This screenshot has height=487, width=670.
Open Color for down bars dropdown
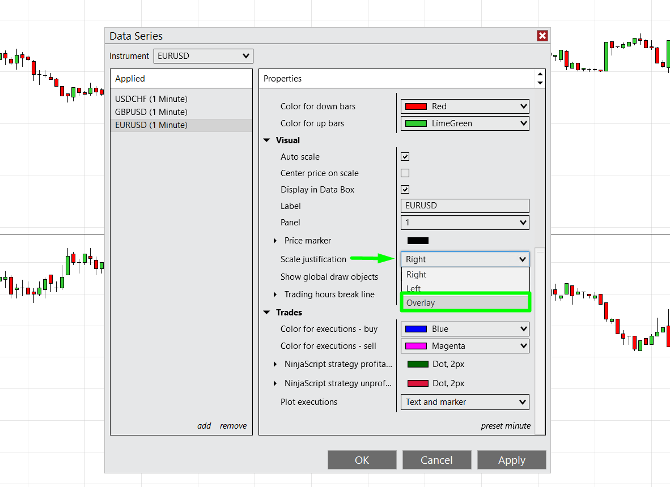tap(465, 106)
